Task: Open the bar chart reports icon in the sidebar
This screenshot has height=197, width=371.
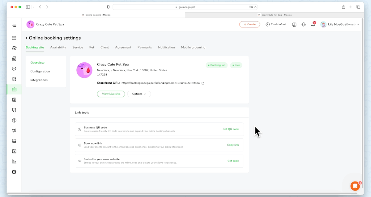Action: [14, 161]
